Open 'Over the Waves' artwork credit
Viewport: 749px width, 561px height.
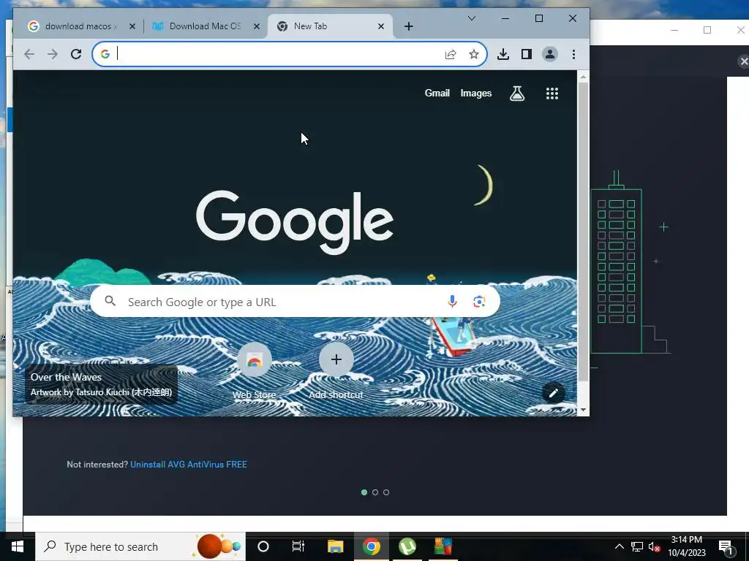point(101,384)
